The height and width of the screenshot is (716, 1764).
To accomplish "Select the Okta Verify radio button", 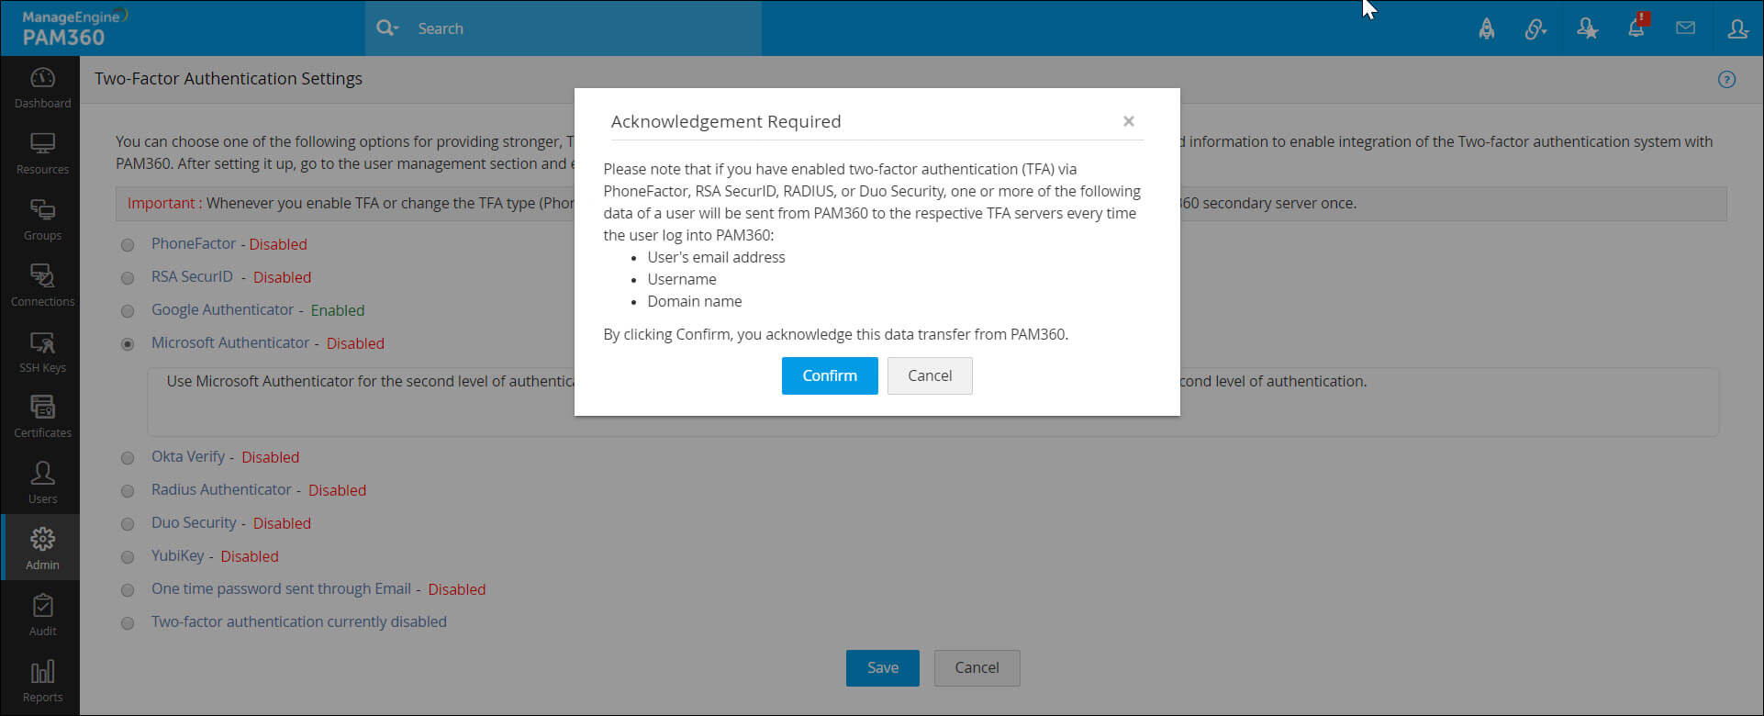I will click(128, 458).
